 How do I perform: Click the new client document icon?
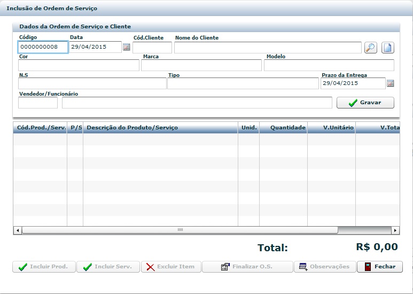(x=387, y=48)
